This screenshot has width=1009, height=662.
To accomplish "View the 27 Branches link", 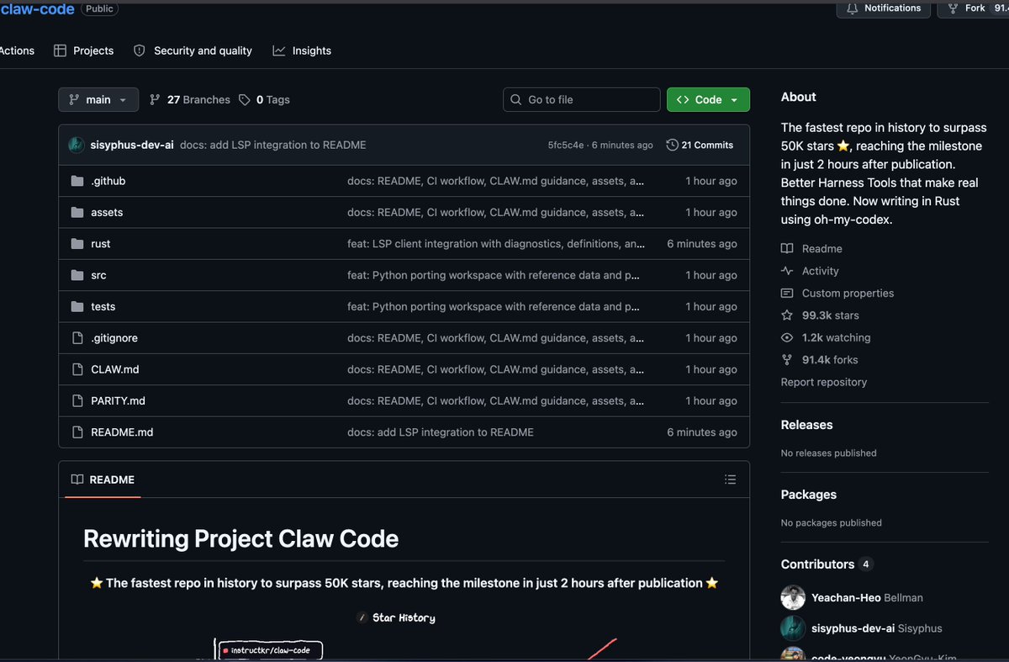I will click(189, 99).
